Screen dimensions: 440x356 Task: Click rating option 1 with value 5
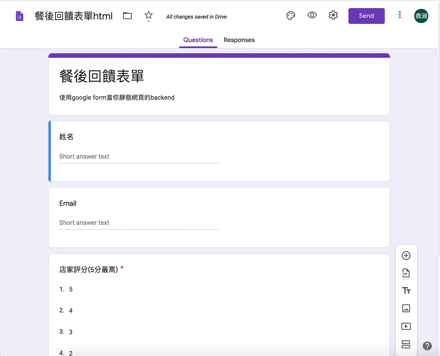pos(71,289)
